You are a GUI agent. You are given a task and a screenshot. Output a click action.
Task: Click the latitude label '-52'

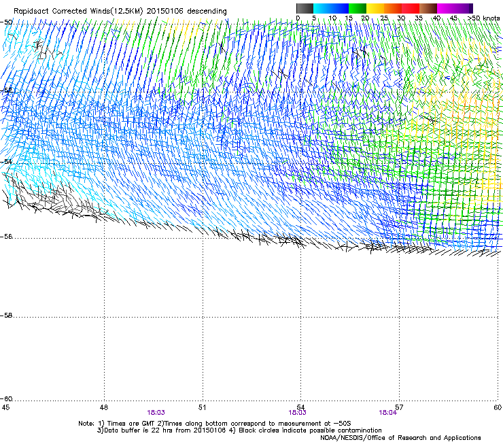tap(6, 90)
